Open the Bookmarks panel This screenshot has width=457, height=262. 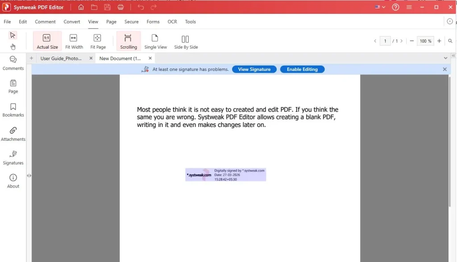click(13, 110)
